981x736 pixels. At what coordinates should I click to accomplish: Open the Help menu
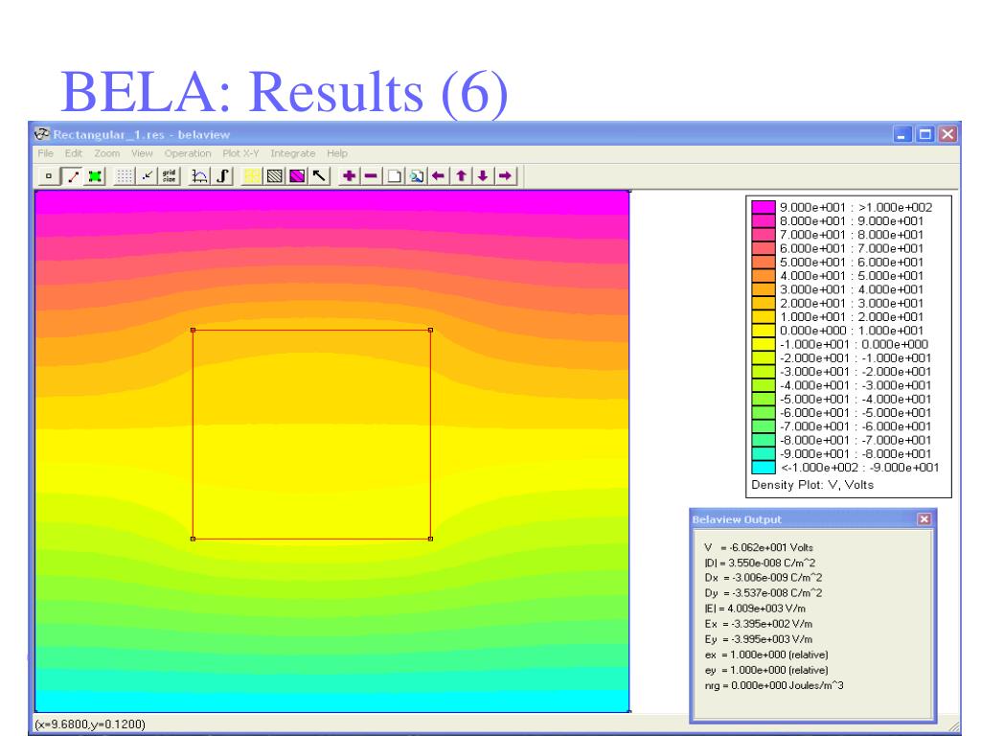pyautogui.click(x=337, y=153)
